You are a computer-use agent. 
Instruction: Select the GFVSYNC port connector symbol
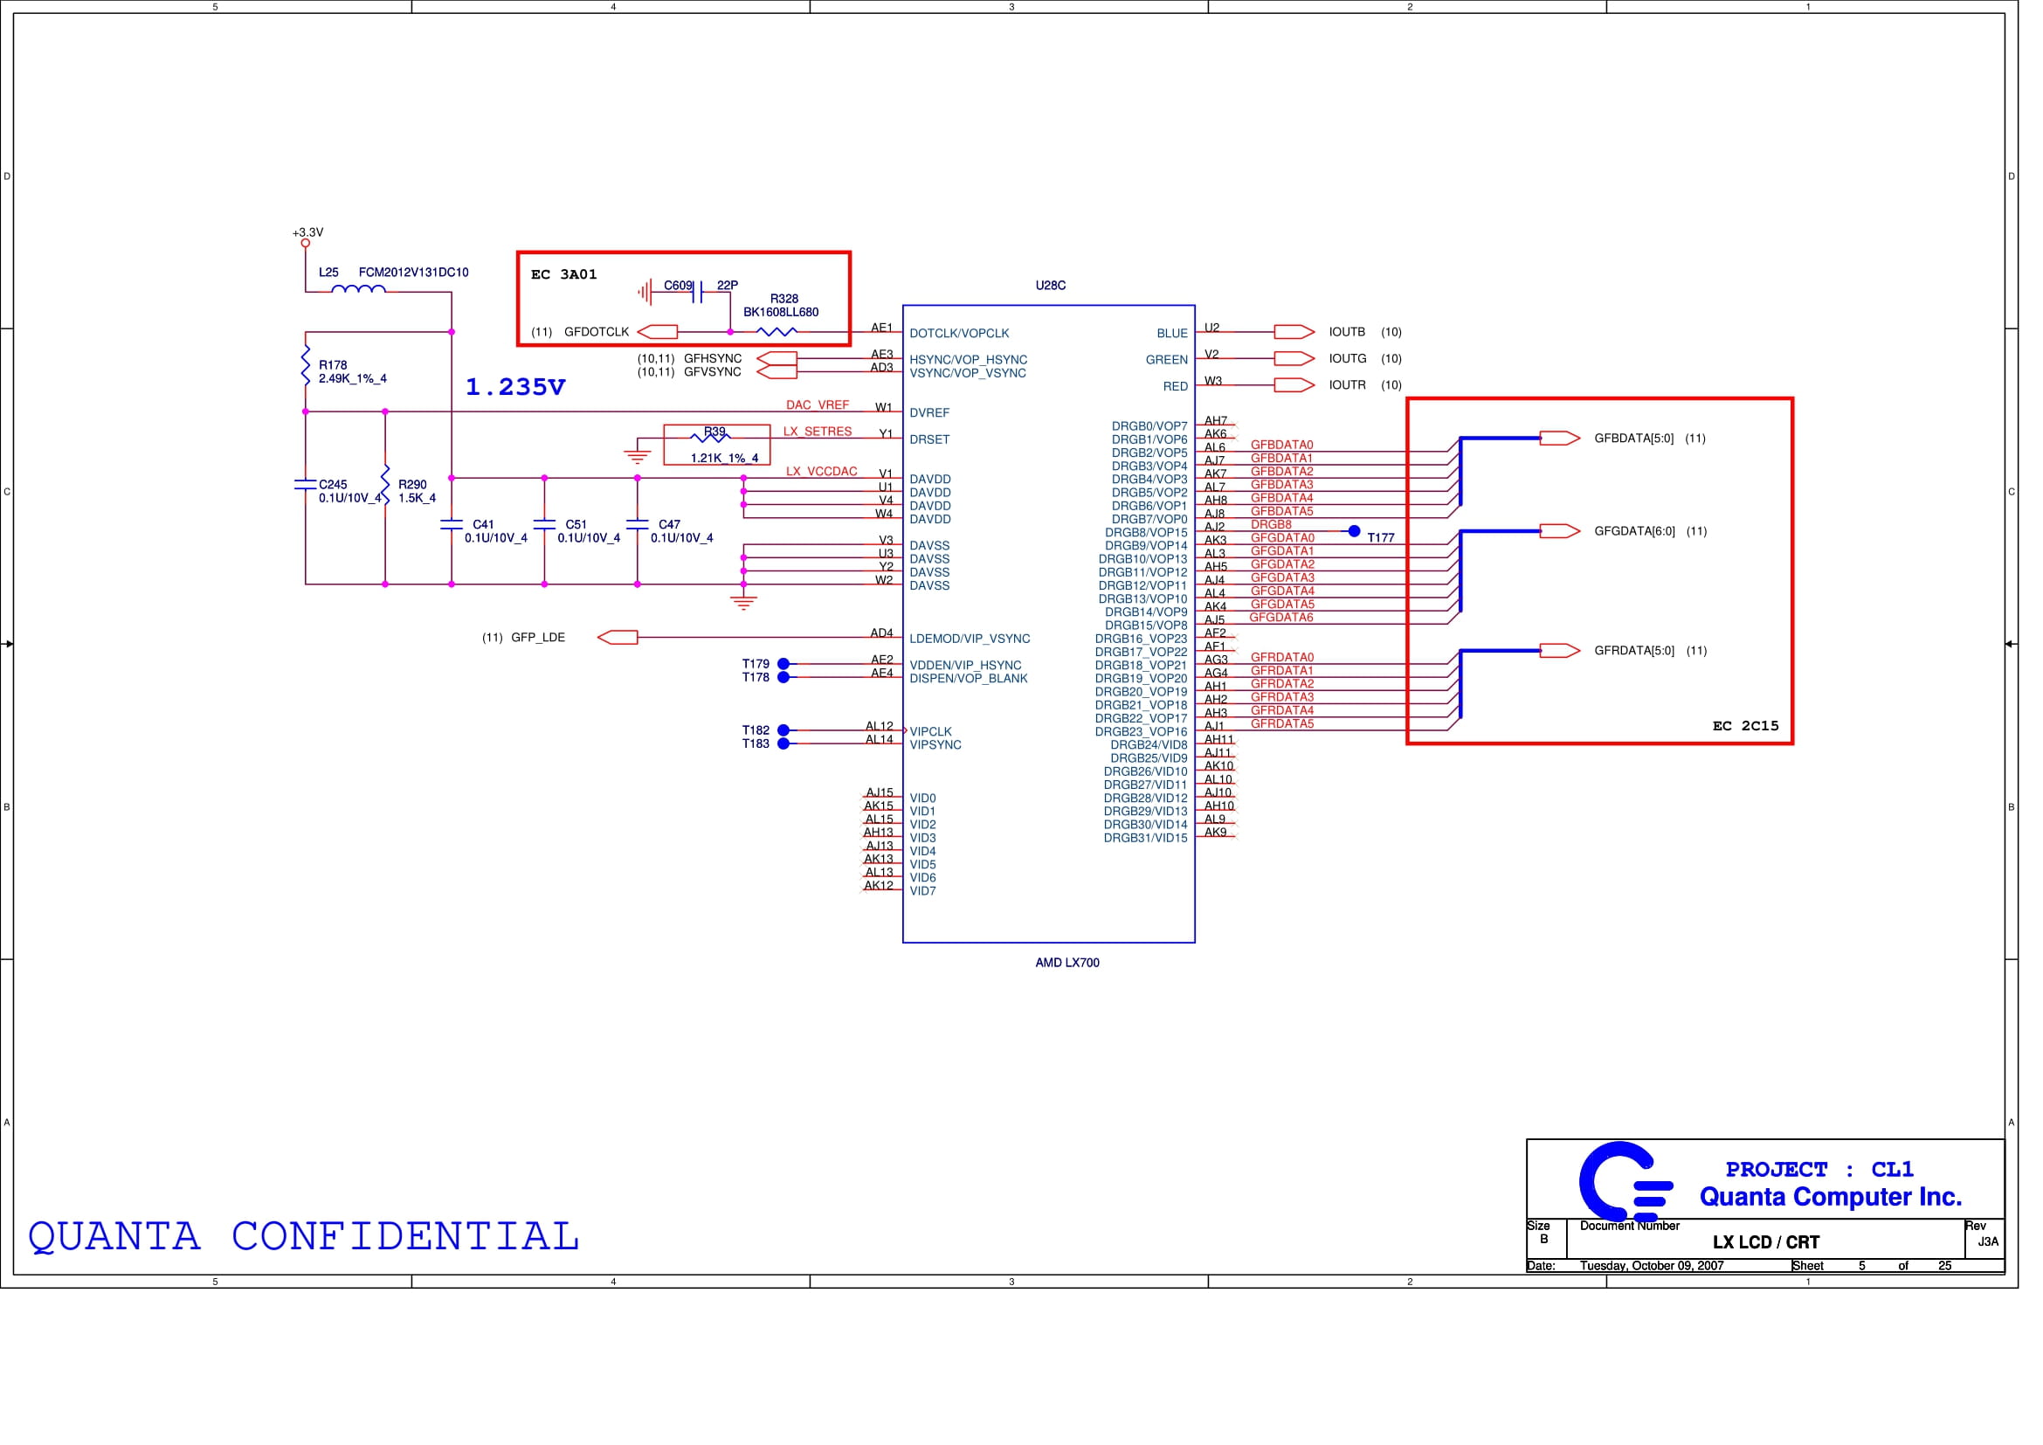click(776, 372)
